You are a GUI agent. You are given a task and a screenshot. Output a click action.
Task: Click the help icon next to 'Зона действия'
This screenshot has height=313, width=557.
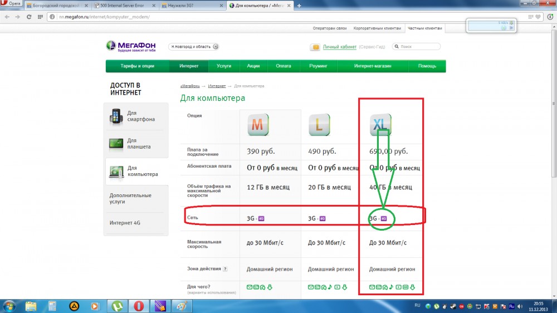225,269
